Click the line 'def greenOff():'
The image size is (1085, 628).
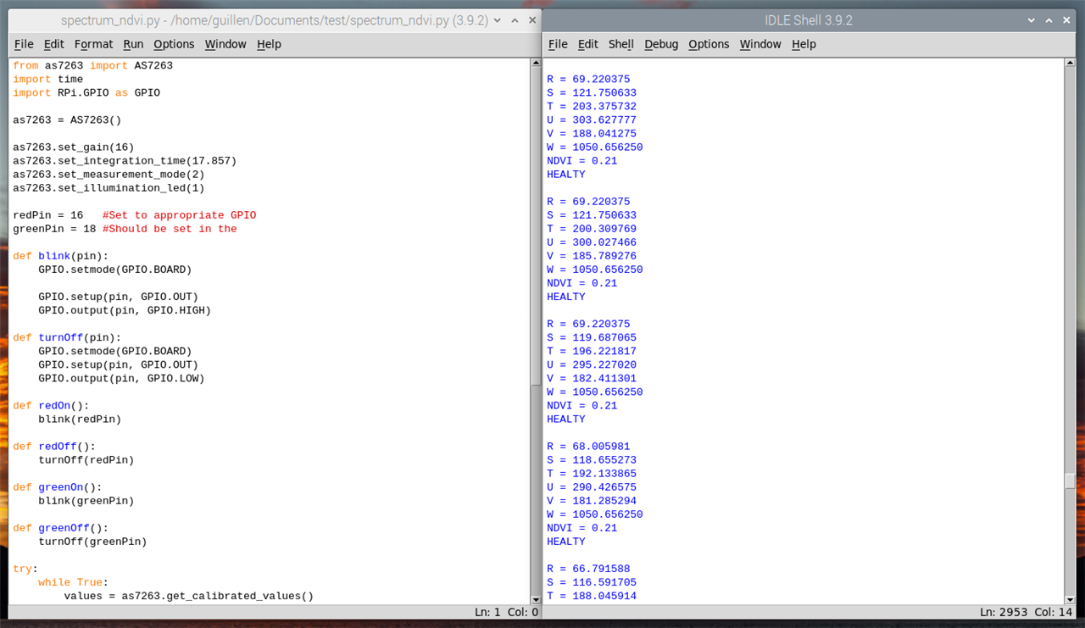click(60, 526)
